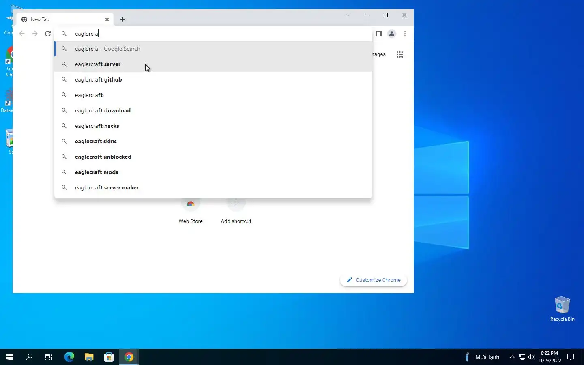
Task: Open the Windows Start menu
Action: 10,357
